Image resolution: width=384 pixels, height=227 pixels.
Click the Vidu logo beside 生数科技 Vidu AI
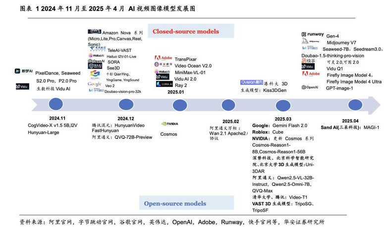point(22,87)
